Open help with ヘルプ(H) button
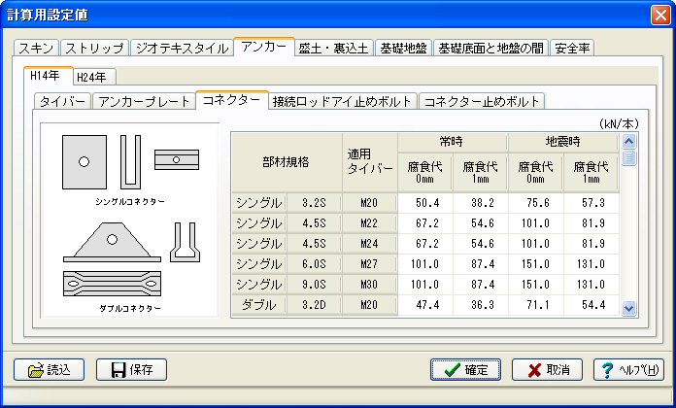The image size is (676, 408). (629, 369)
